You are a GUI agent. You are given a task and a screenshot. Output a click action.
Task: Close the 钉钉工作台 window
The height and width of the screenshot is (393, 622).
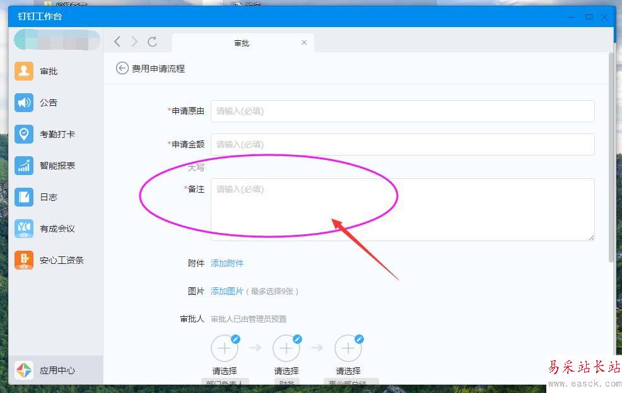(x=604, y=17)
